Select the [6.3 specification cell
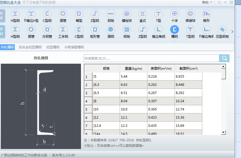This screenshot has height=158, width=241. coord(106,85)
